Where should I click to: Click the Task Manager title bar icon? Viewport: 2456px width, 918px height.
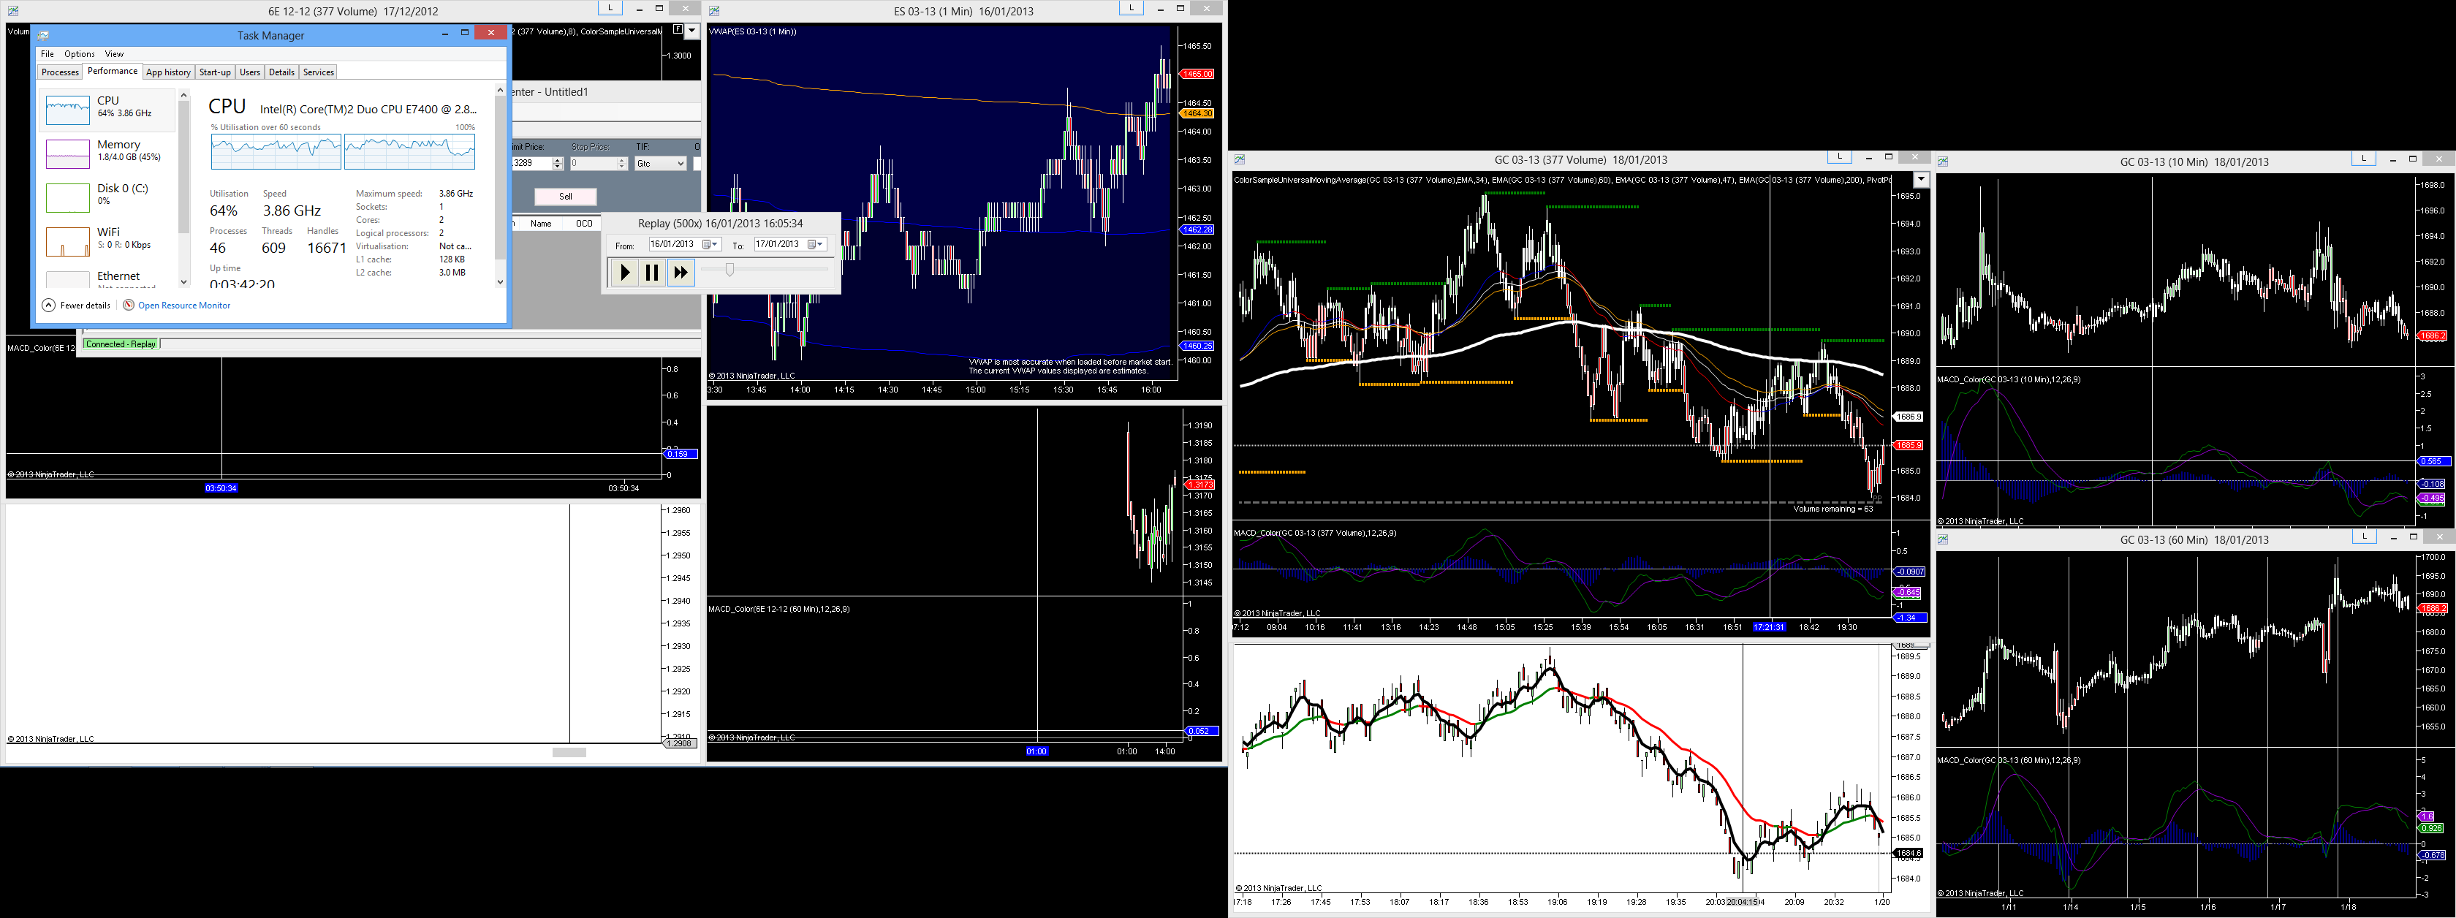pyautogui.click(x=44, y=35)
